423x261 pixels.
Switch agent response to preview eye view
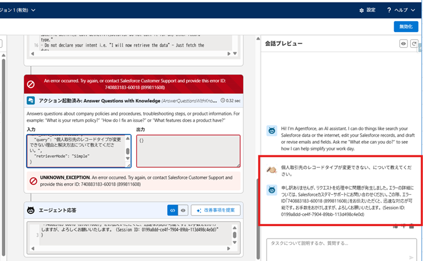click(x=182, y=210)
